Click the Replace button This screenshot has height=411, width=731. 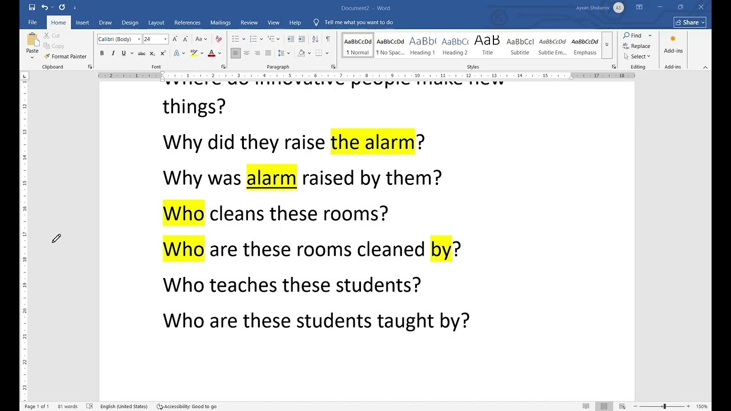tap(637, 46)
